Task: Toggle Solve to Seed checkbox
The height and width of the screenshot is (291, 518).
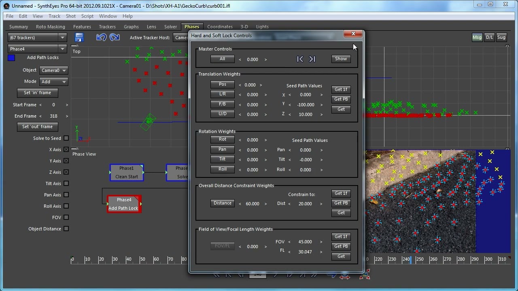Action: tap(66, 138)
